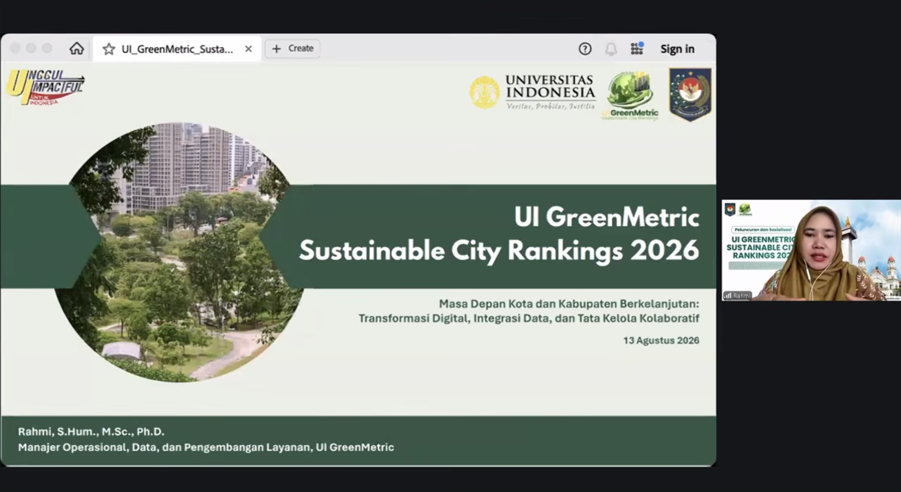Viewport: 901px width, 492px height.
Task: Click the Sustainable City Rankings 2026 heading
Action: tap(499, 250)
